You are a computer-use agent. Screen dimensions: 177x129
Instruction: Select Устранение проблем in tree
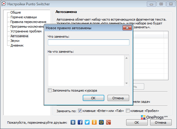click(x=26, y=31)
